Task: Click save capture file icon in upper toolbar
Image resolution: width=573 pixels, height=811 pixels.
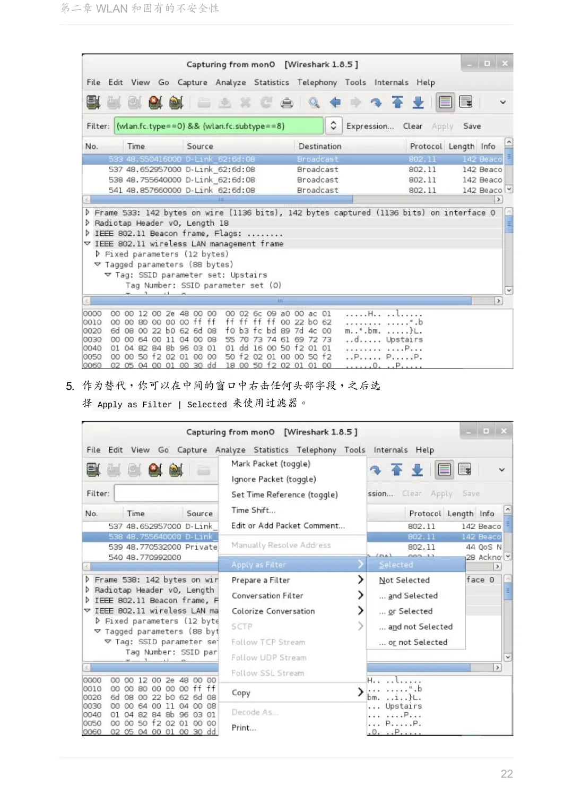Action: pos(225,103)
